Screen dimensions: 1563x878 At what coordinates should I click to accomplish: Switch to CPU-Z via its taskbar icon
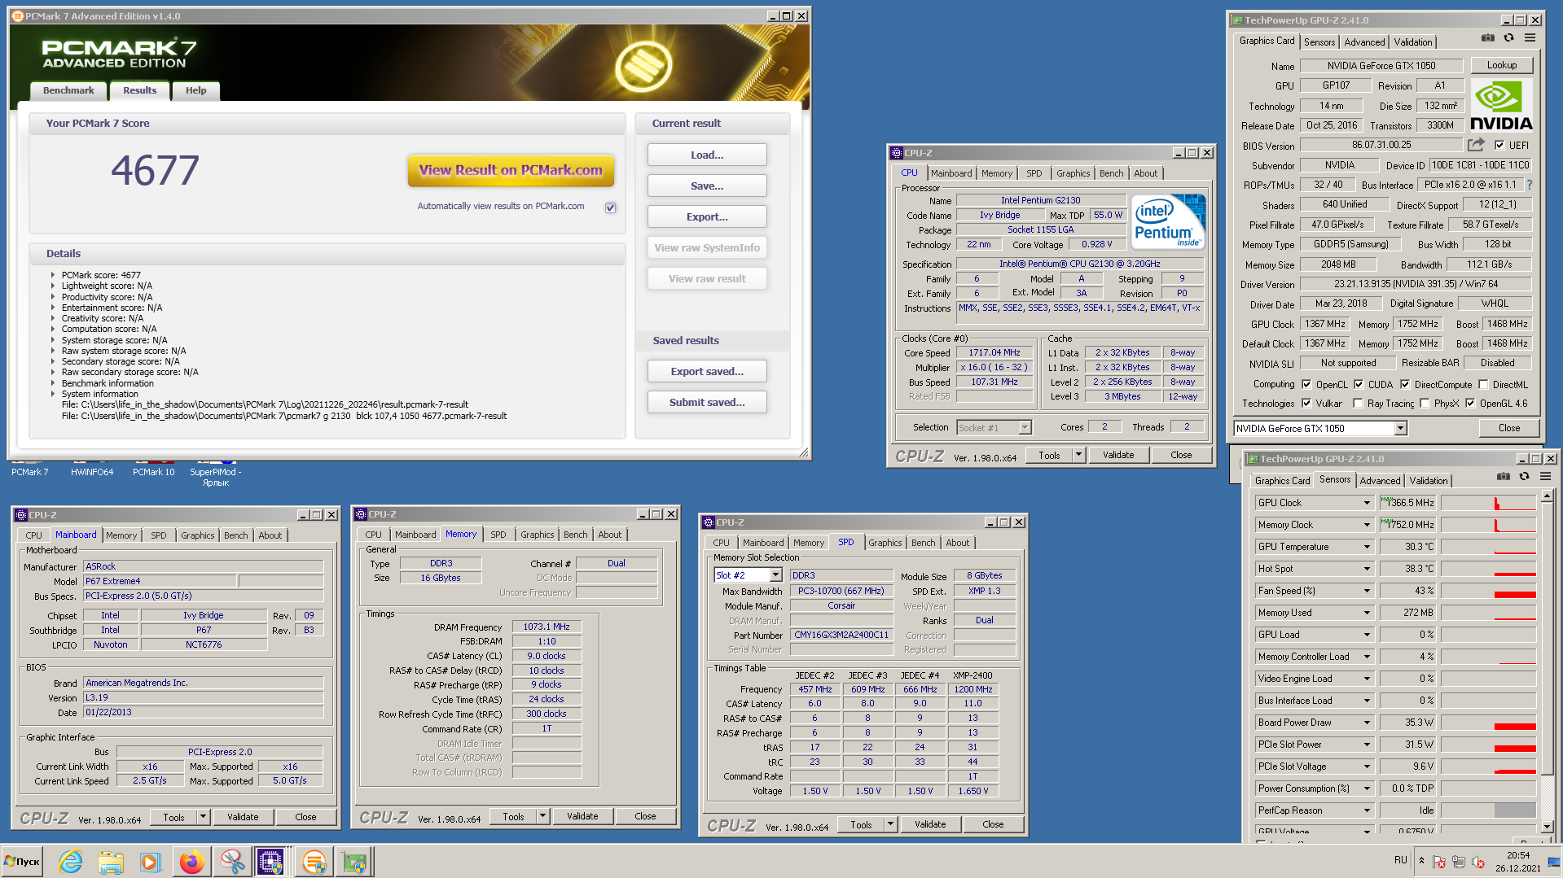(x=271, y=862)
